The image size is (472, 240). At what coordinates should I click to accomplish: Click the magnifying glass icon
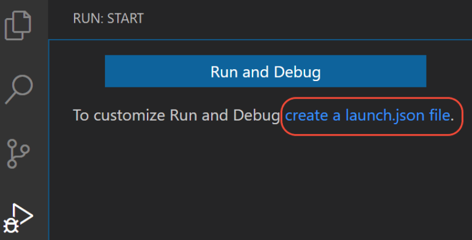point(19,89)
